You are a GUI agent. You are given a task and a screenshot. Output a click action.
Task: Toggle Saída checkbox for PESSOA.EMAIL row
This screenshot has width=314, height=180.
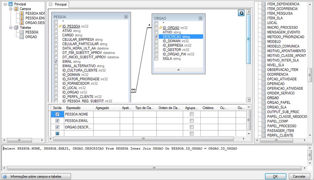tap(57, 120)
